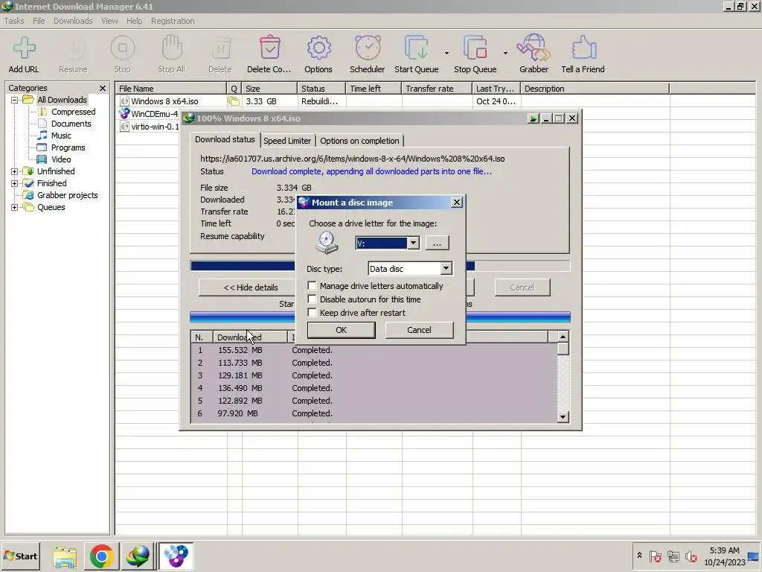The height and width of the screenshot is (572, 762).
Task: Select the Music category
Action: click(x=61, y=136)
